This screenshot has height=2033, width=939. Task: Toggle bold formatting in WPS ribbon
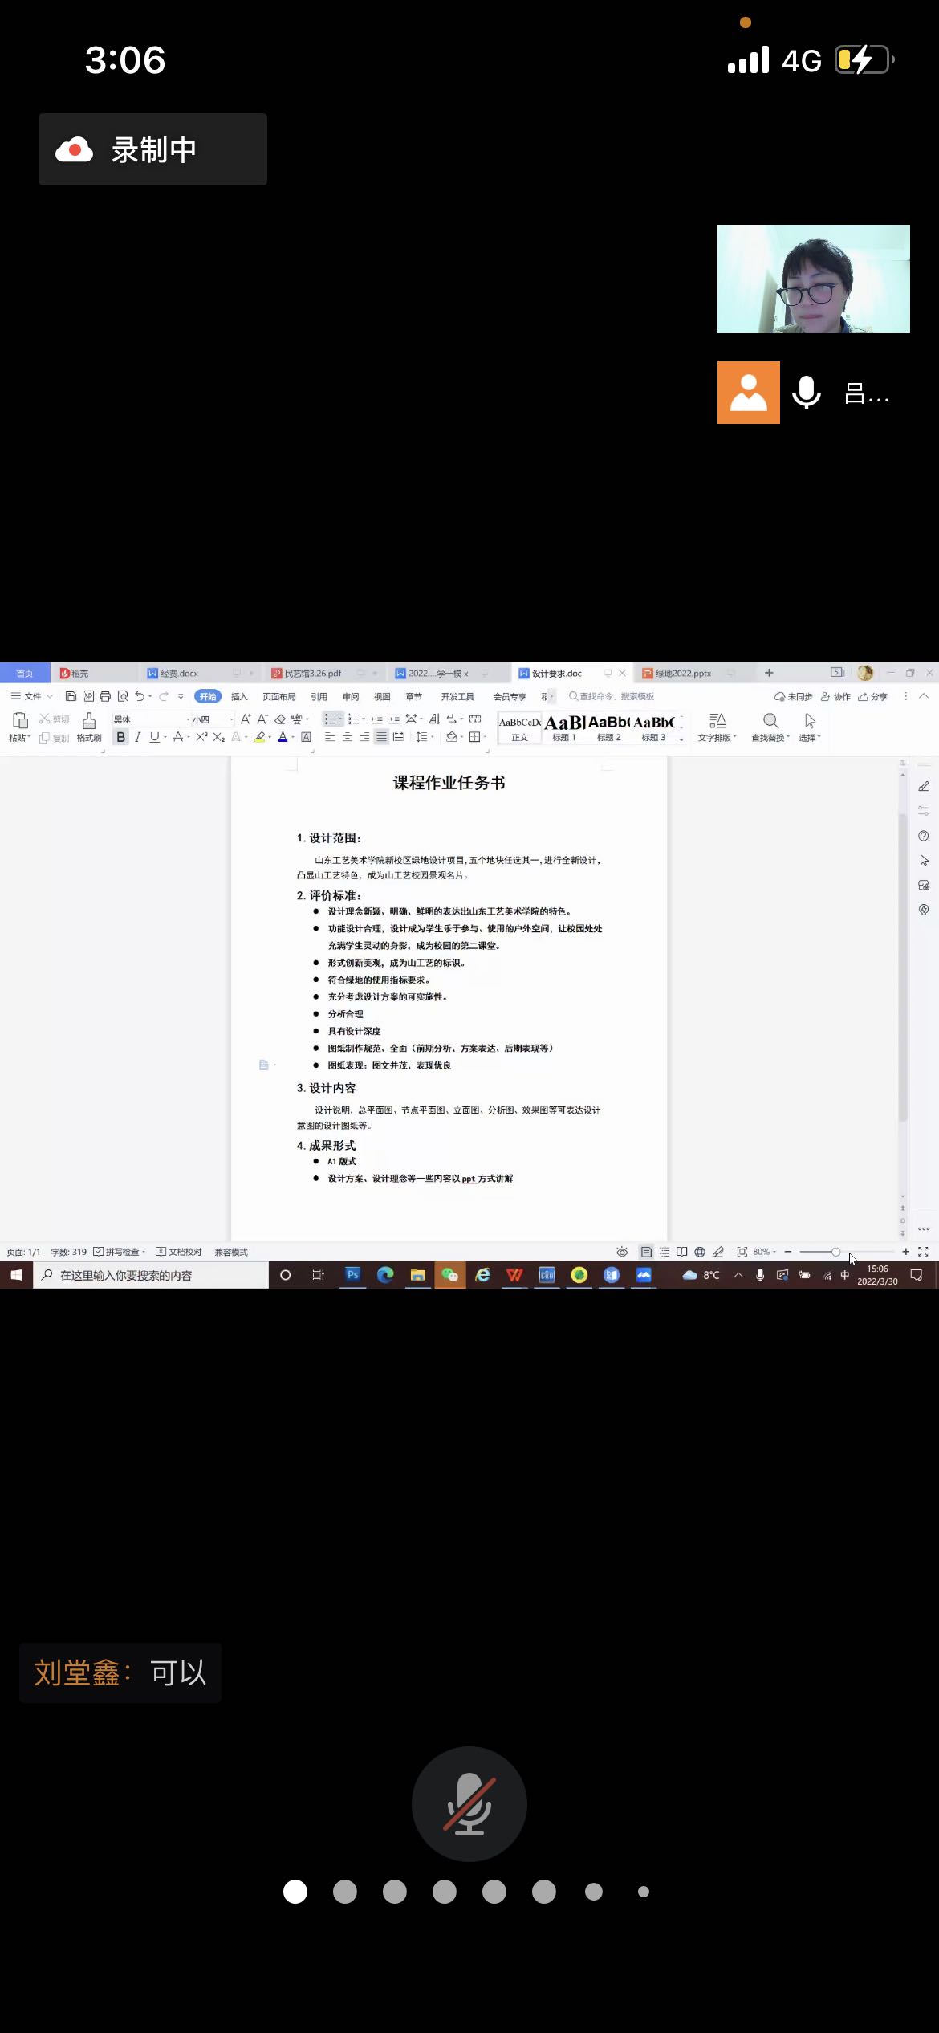[x=120, y=737]
